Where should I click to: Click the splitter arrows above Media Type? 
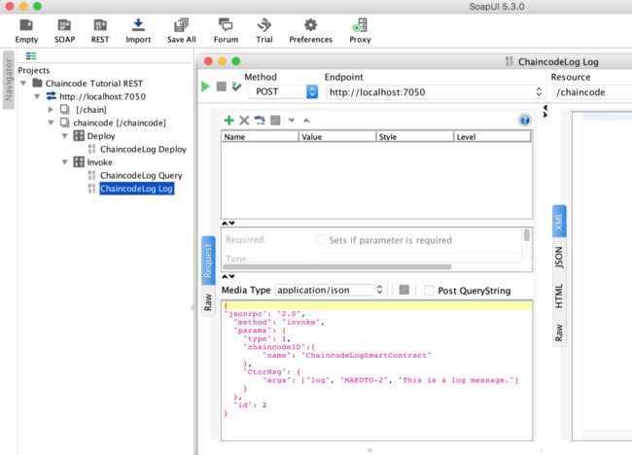228,276
